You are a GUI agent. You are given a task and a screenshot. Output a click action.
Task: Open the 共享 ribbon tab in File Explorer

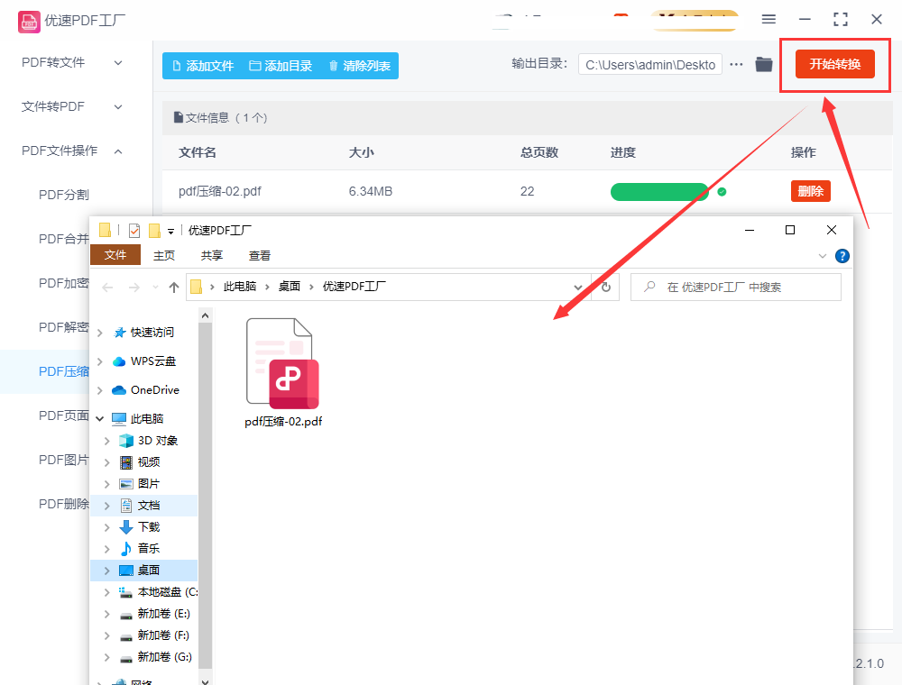pyautogui.click(x=212, y=256)
